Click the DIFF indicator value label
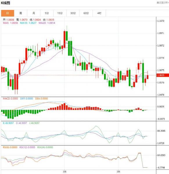This screenshot has width=169, height=174. tap(26, 99)
